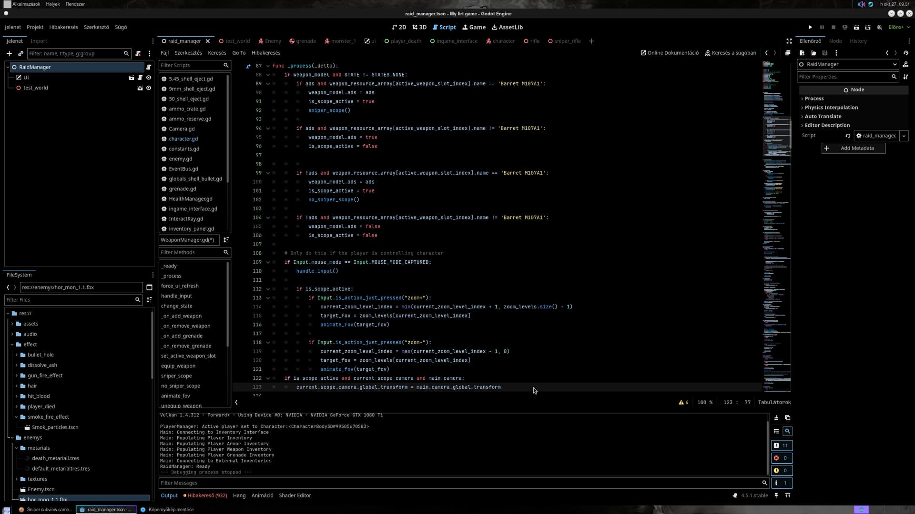The height and width of the screenshot is (514, 915).
Task: Clear the output log with the broom icon
Action: tap(776, 418)
